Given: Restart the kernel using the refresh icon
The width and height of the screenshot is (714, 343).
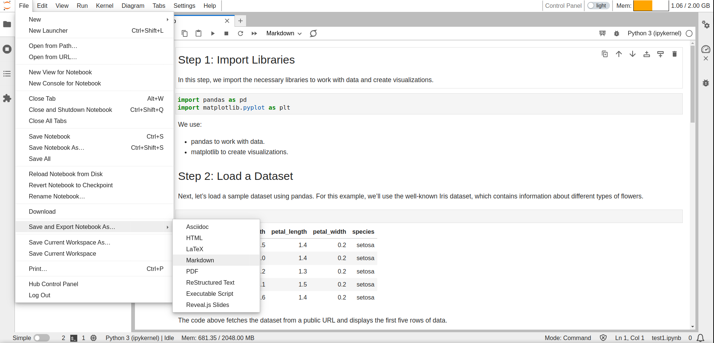Looking at the screenshot, I should pos(240,33).
